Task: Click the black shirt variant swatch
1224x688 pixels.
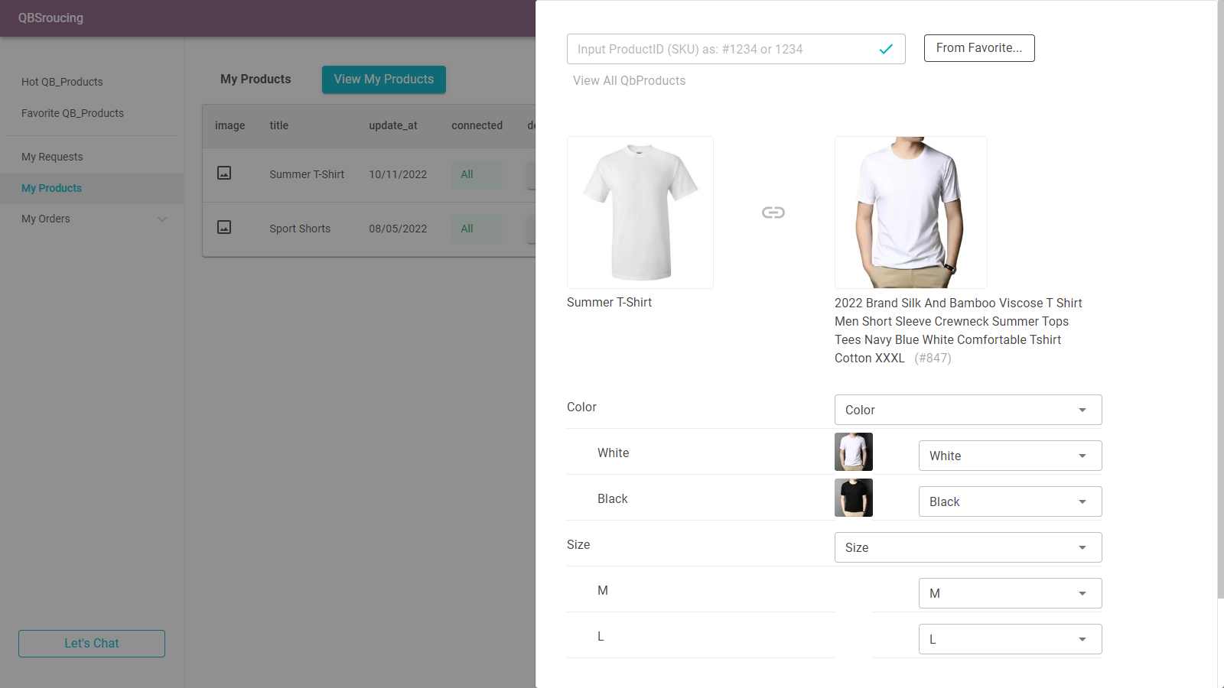Action: click(x=854, y=498)
